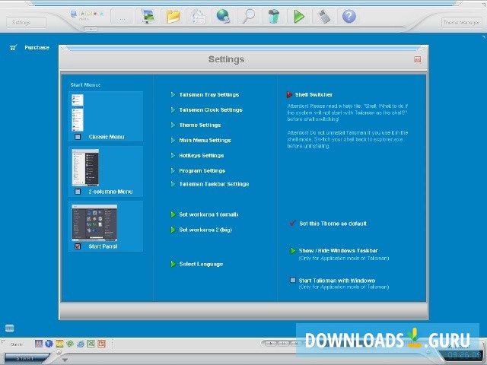Open the orange PowerPoint quick launch icon
487x365 pixels.
(101, 344)
